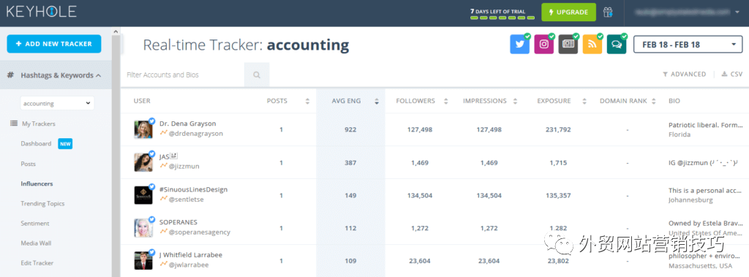Click the USER column header
This screenshot has height=277, width=749.
[x=143, y=101]
